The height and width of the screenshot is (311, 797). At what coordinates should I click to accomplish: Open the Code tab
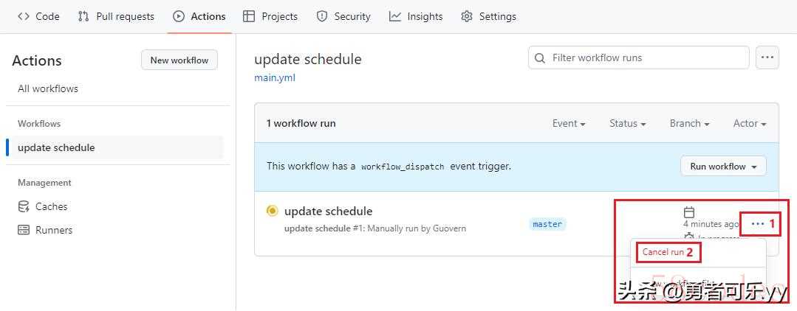coord(38,16)
